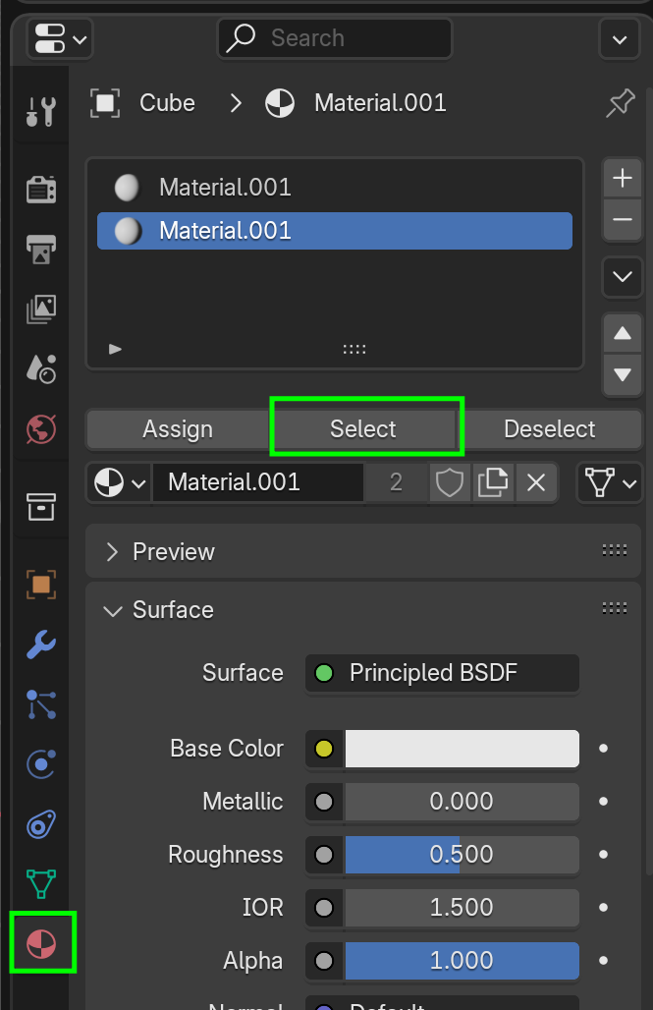Open the material browse dropdown

point(119,482)
